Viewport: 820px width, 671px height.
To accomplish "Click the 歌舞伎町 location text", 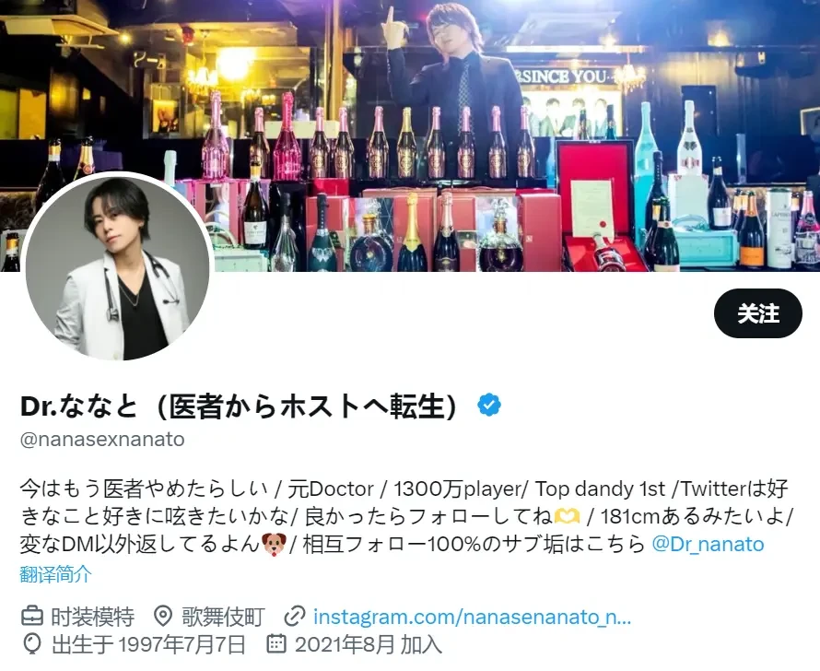I will pyautogui.click(x=223, y=617).
